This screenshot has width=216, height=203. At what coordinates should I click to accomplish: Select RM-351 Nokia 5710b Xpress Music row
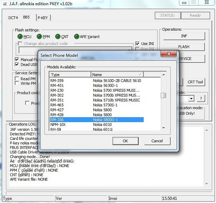97,100
